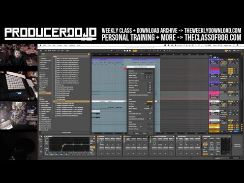
Task: Toggle the Encode PCM switch
Action: (x=150, y=102)
